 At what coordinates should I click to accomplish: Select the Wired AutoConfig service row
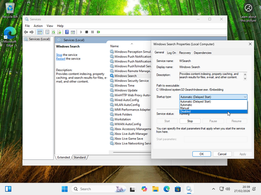point(130,100)
